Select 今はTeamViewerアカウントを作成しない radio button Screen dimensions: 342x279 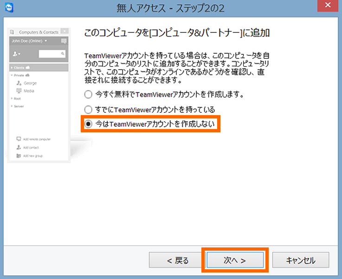[x=88, y=124]
